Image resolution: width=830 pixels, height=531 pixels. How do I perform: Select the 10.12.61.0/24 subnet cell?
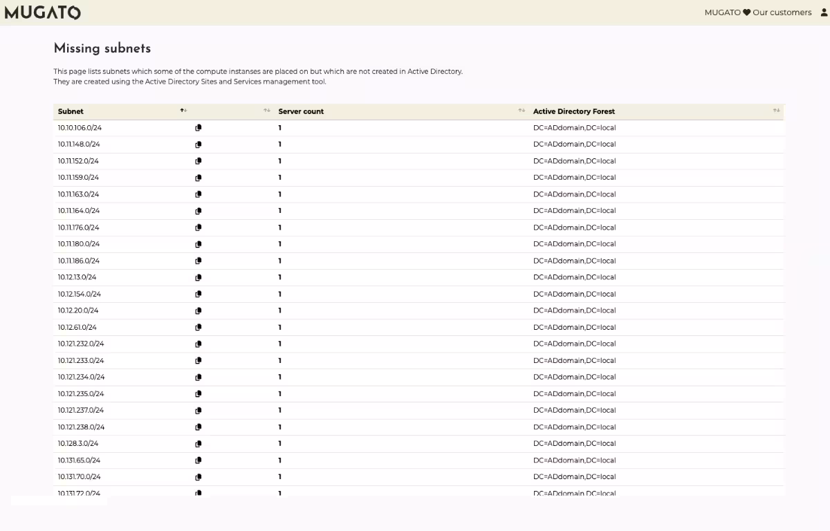(77, 327)
